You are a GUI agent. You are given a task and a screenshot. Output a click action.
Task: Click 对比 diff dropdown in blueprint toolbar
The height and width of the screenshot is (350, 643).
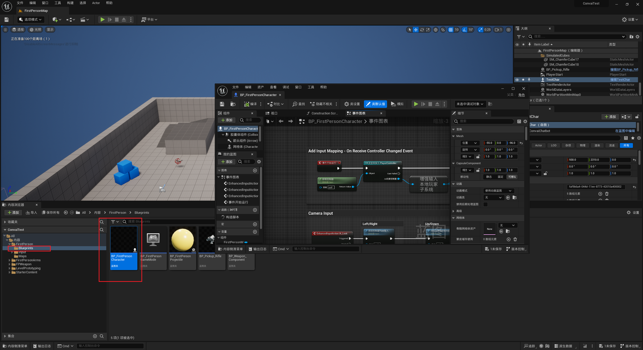coord(275,104)
